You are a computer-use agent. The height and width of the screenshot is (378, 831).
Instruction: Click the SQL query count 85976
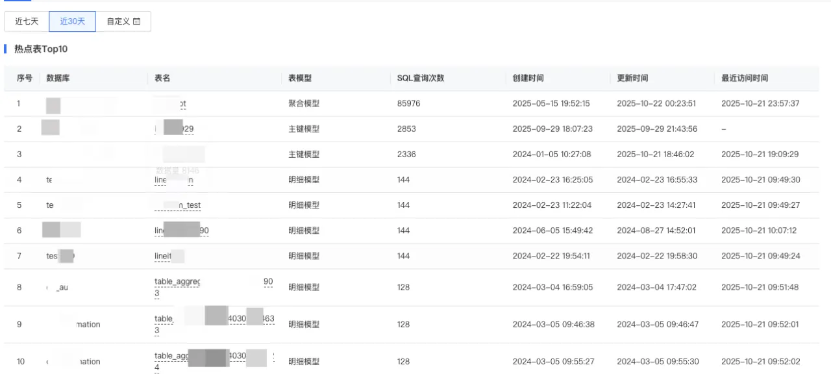(x=409, y=103)
